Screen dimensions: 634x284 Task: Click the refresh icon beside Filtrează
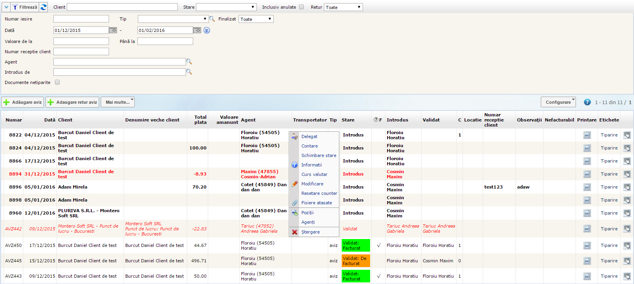[x=43, y=7]
